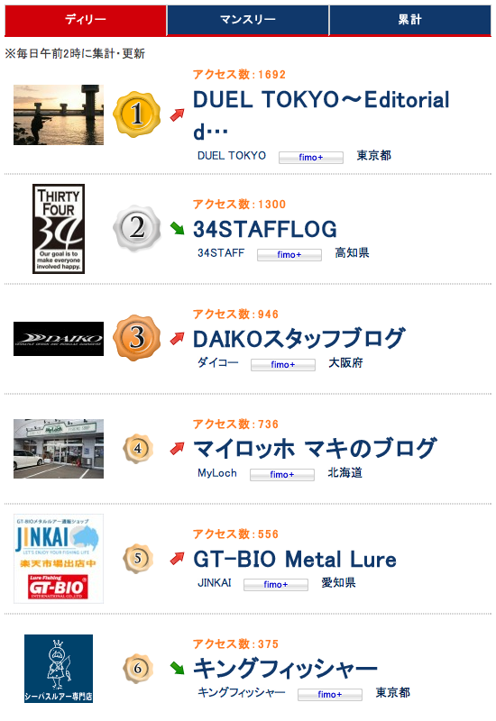This screenshot has height=721, width=496.
Task: Click the bronze rank 3 medal icon
Action: [137, 338]
